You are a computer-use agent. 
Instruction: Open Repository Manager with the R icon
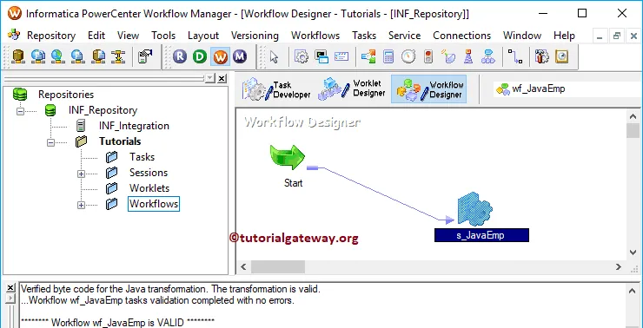tap(180, 56)
